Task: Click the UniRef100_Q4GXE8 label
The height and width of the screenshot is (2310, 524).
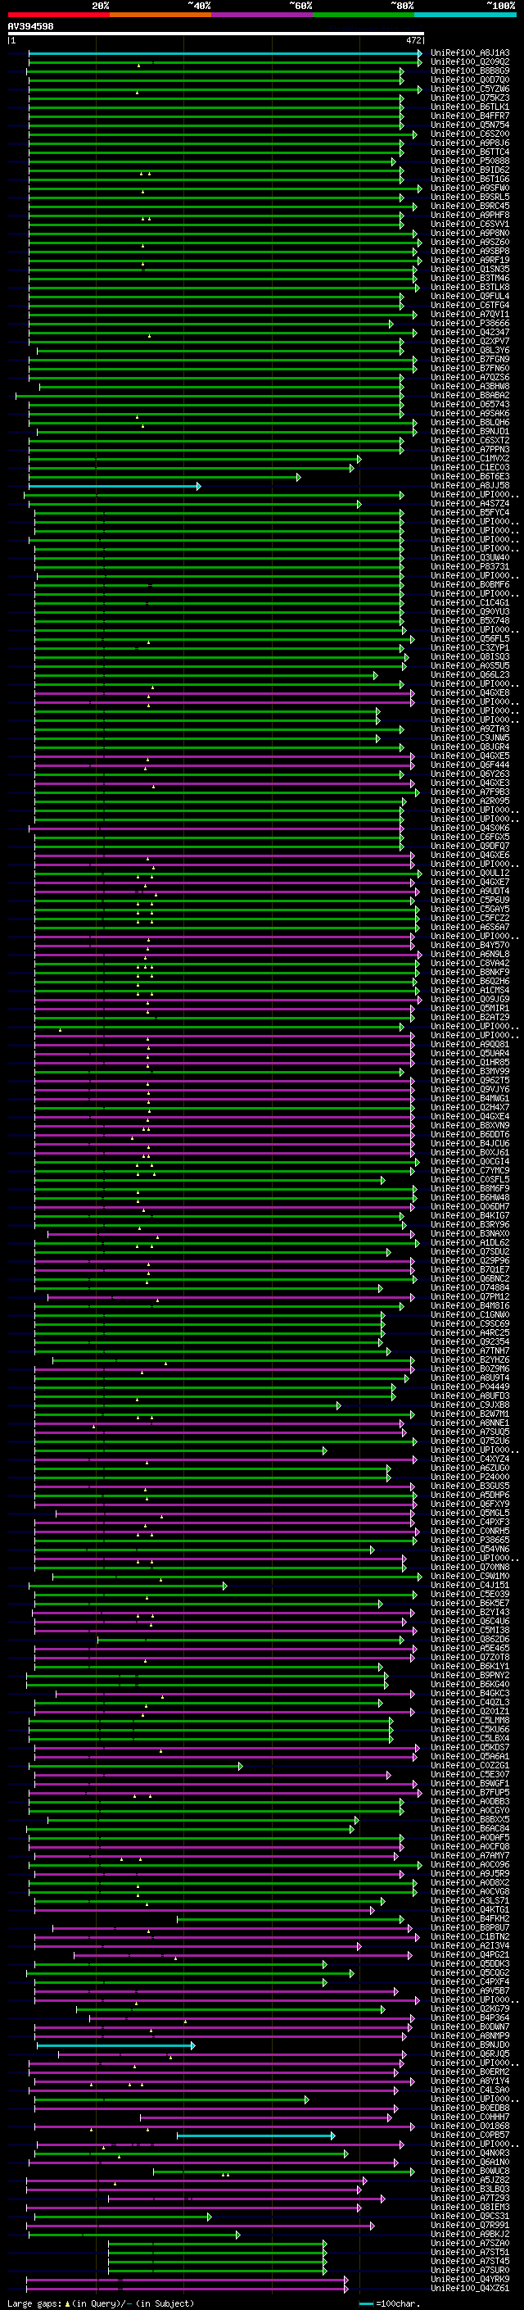Action: pos(470,692)
